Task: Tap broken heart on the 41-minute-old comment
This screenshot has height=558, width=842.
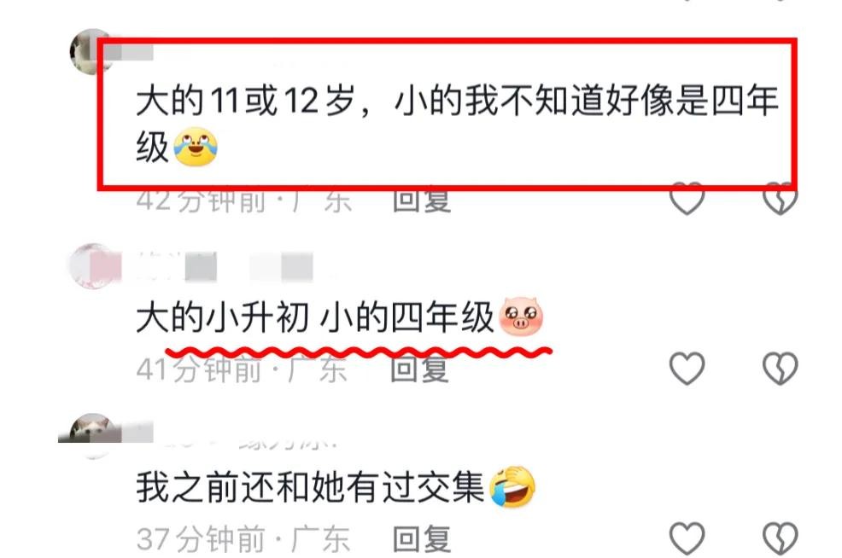Action: tap(781, 368)
